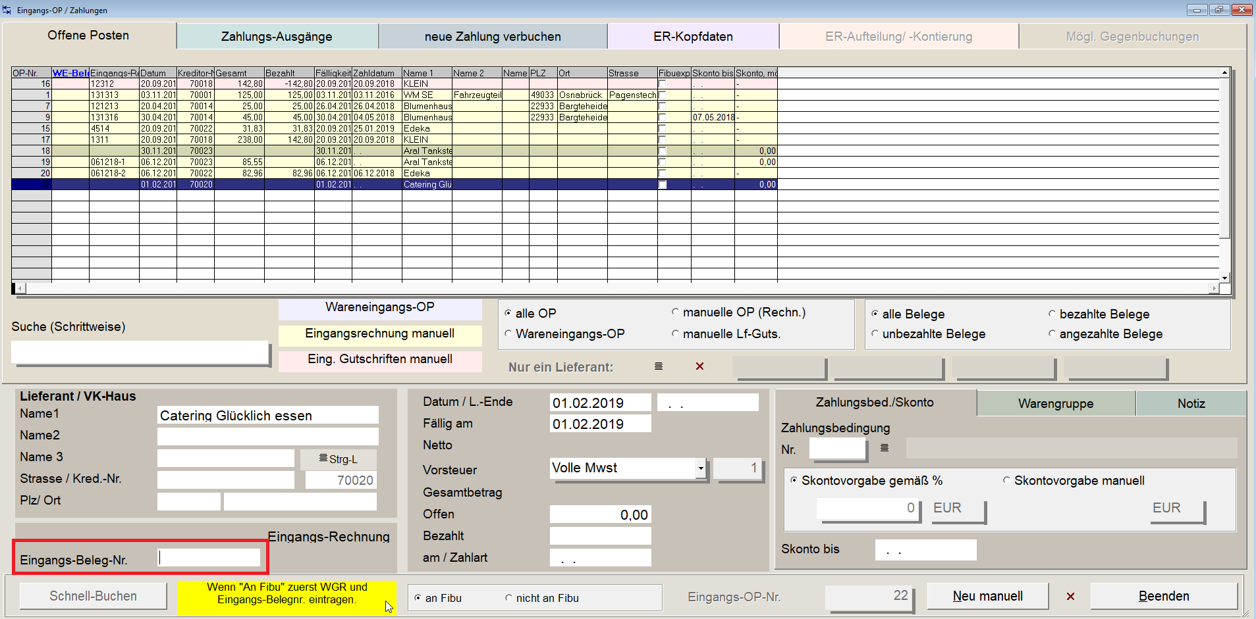Select unbezahlte Belege option
The image size is (1256, 619).
(x=875, y=334)
